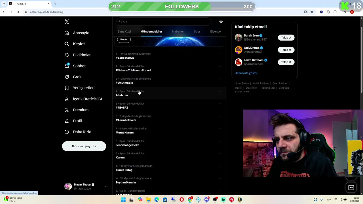This screenshot has width=363, height=204.
Task: Switch to Sana Özel tab
Action: point(124,31)
